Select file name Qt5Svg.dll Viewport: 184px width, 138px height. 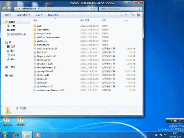point(42,82)
